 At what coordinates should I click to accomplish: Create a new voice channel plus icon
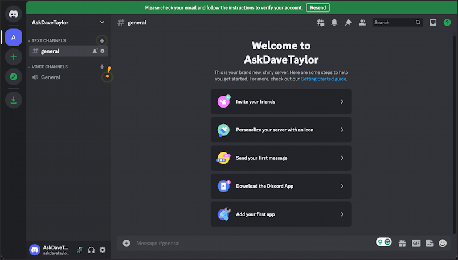click(x=102, y=67)
